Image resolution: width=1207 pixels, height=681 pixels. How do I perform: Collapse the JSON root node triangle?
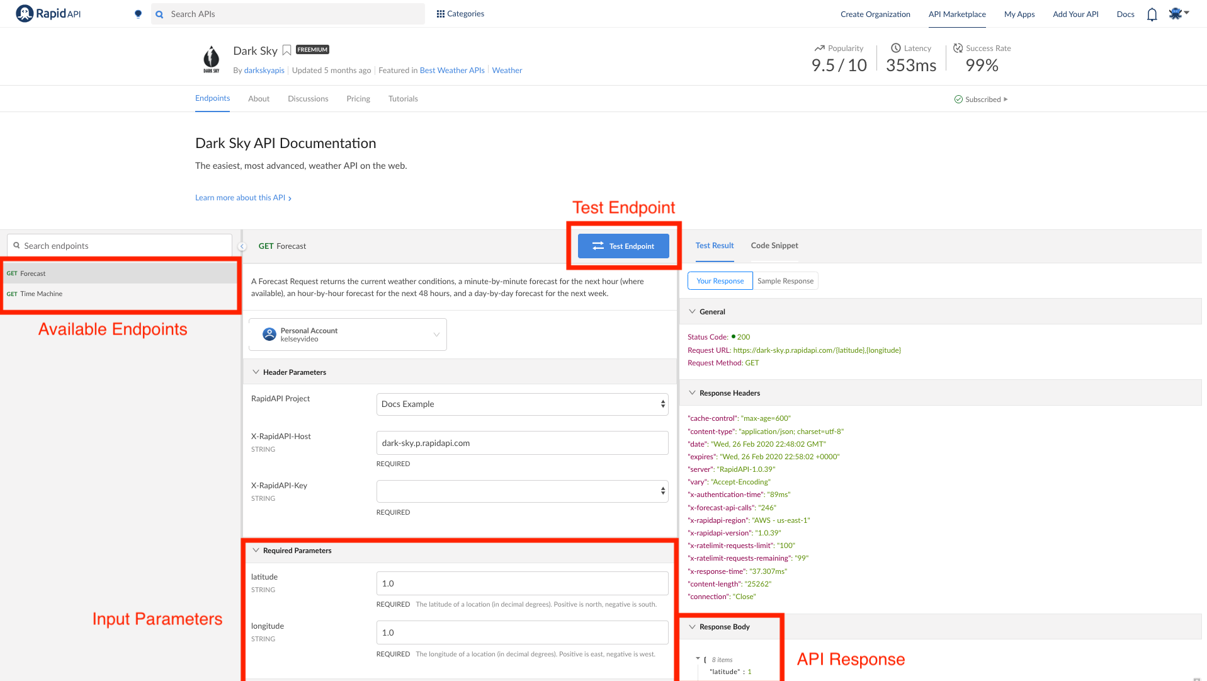(x=698, y=659)
